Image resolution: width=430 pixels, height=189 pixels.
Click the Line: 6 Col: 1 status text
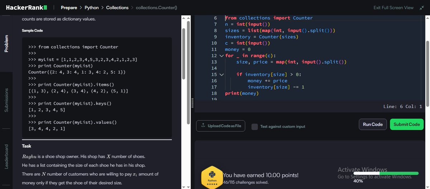[403, 106]
